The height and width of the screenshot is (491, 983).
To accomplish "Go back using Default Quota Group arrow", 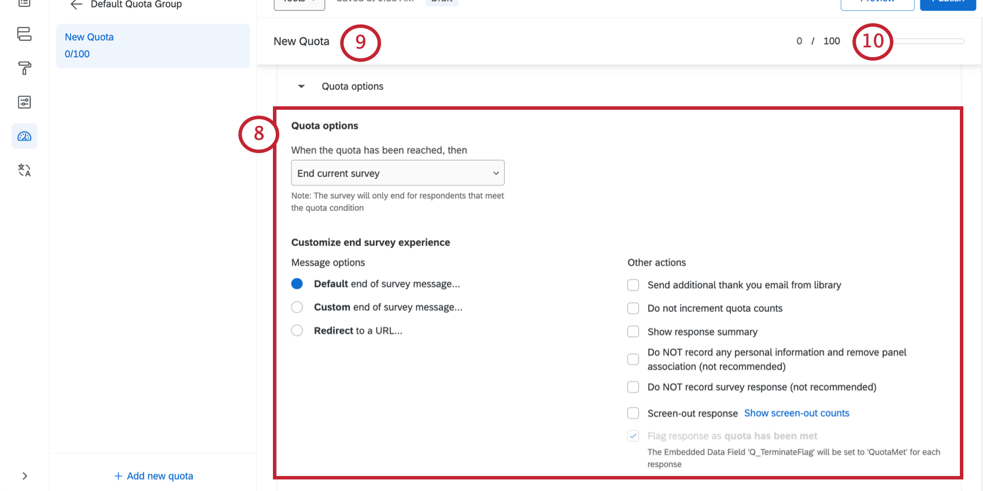I will [76, 5].
